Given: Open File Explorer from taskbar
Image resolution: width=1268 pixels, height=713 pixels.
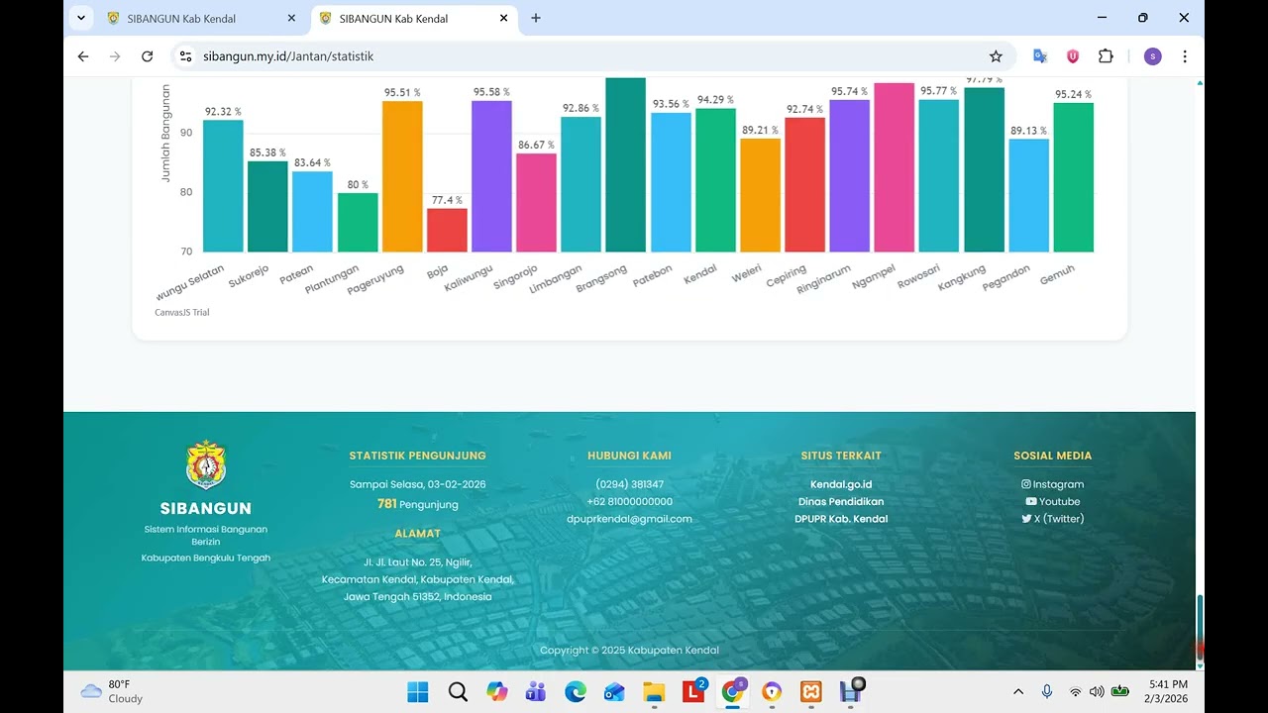Looking at the screenshot, I should 653,691.
